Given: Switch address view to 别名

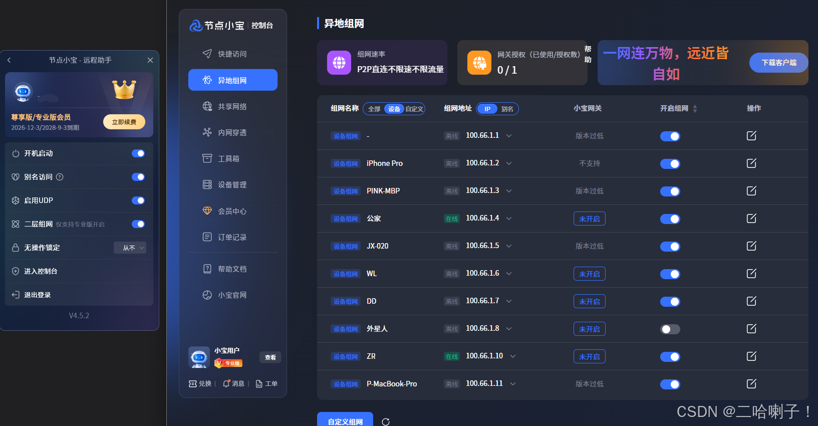Looking at the screenshot, I should [507, 109].
